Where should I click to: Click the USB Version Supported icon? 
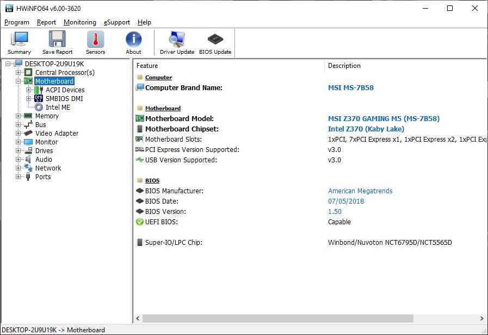coord(140,160)
